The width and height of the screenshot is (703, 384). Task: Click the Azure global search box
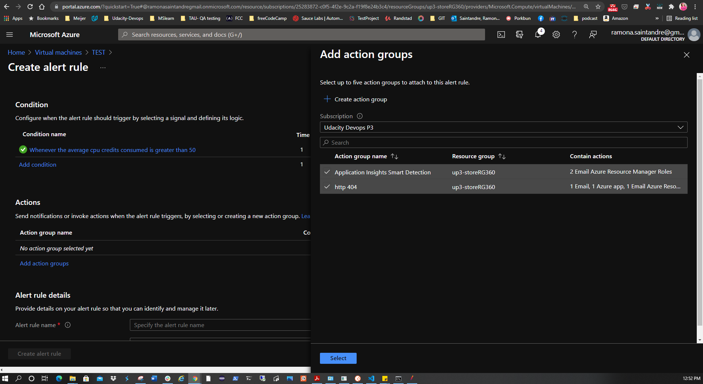pyautogui.click(x=301, y=35)
